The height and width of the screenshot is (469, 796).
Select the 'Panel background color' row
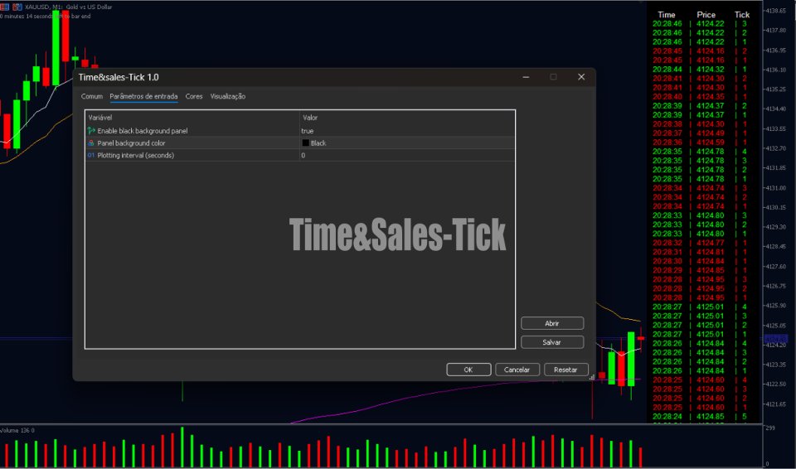coord(300,143)
